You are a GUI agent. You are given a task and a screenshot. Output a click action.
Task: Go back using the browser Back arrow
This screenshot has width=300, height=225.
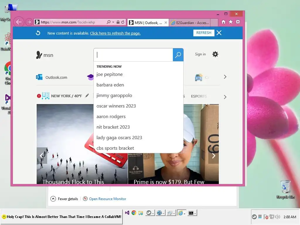point(19,22)
